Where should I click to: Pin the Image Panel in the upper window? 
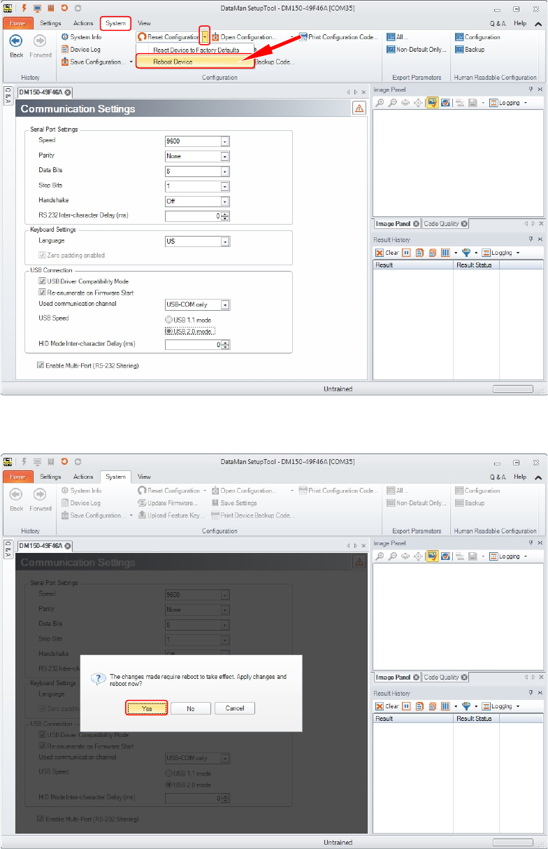click(531, 90)
